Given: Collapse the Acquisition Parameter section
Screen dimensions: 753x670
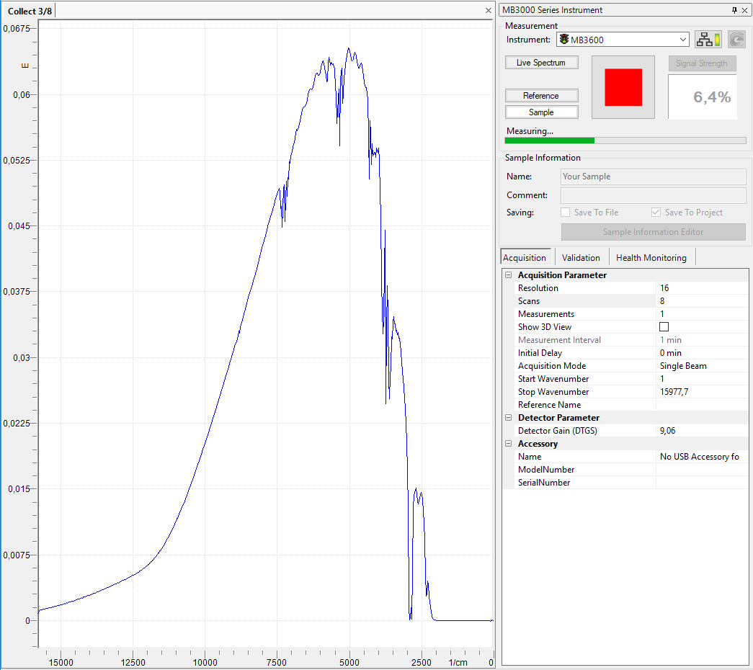Looking at the screenshot, I should [x=509, y=275].
